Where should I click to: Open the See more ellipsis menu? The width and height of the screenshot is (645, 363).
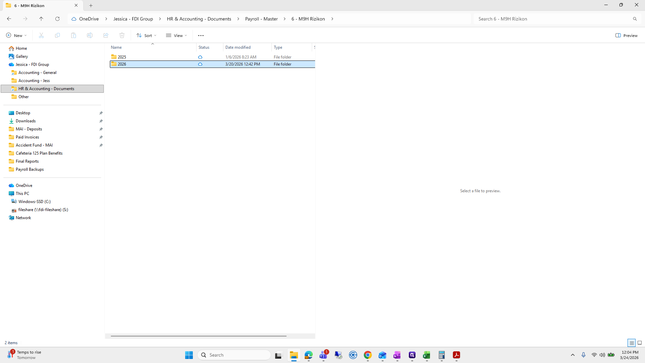click(201, 35)
